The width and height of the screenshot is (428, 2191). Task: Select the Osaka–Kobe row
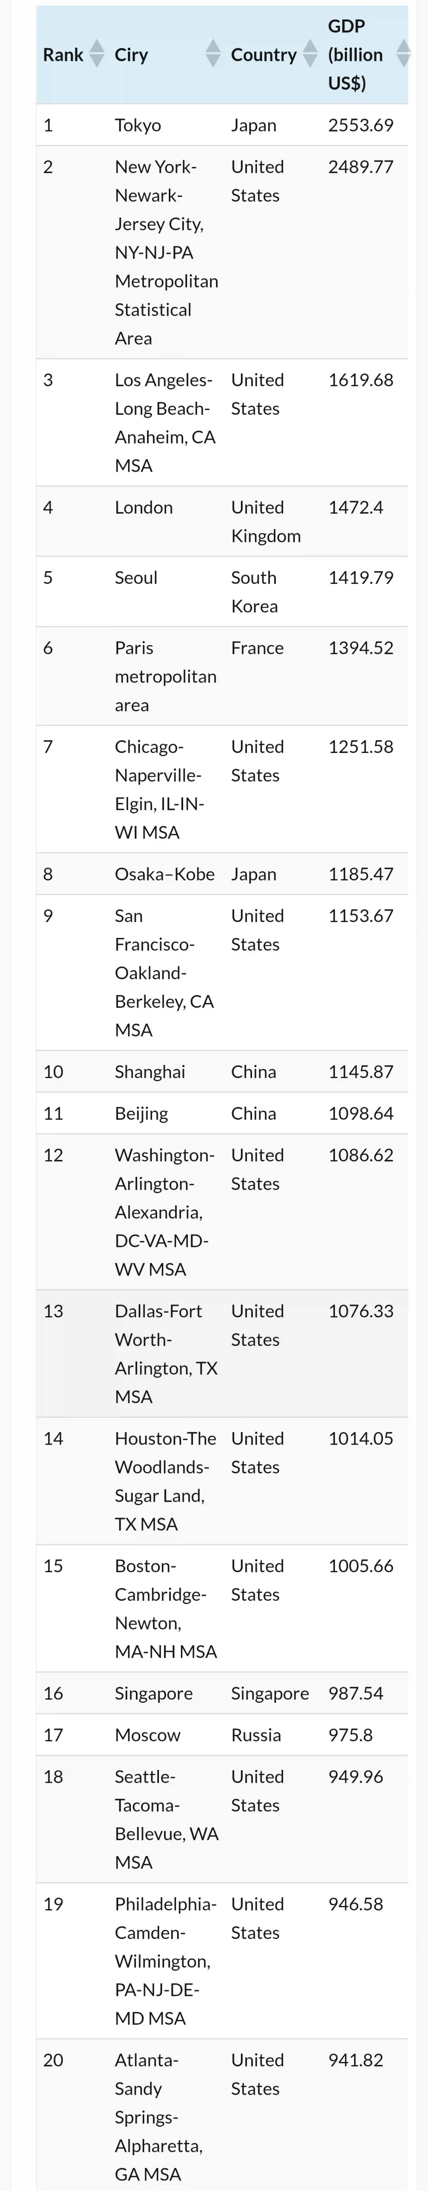pyautogui.click(x=165, y=874)
